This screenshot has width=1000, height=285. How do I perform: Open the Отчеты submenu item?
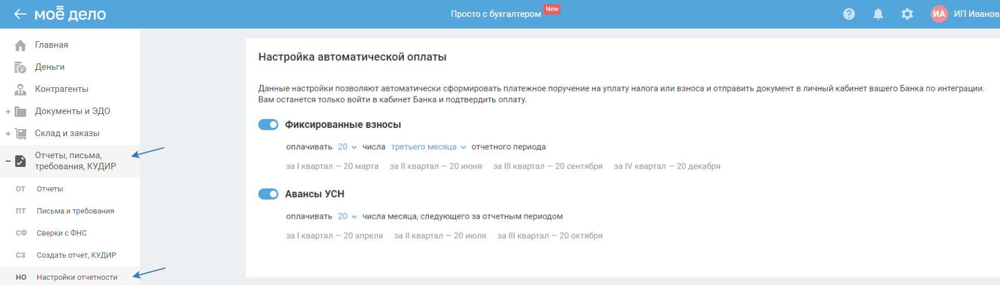tap(50, 189)
